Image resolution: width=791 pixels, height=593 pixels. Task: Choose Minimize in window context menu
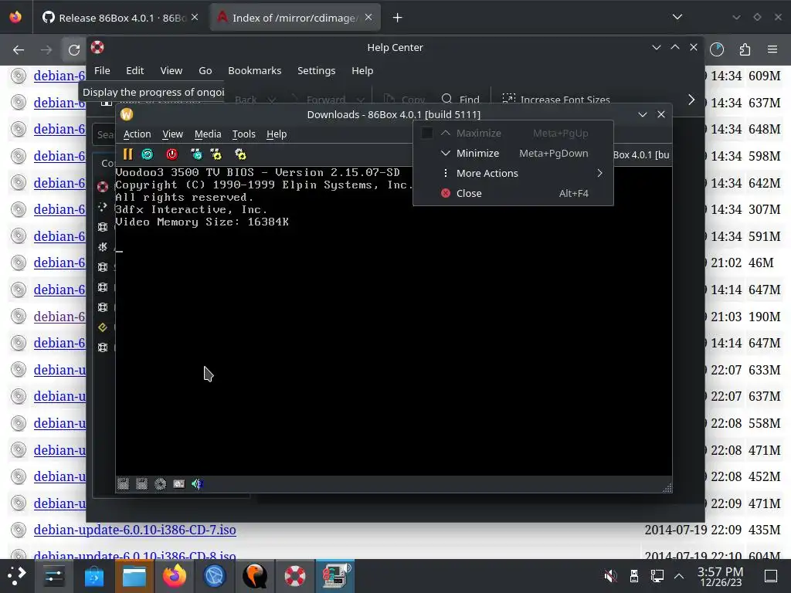point(513,154)
